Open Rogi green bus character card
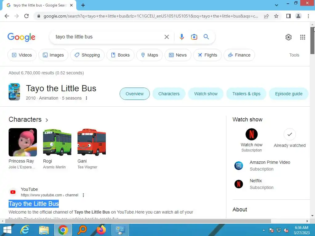 click(57, 149)
